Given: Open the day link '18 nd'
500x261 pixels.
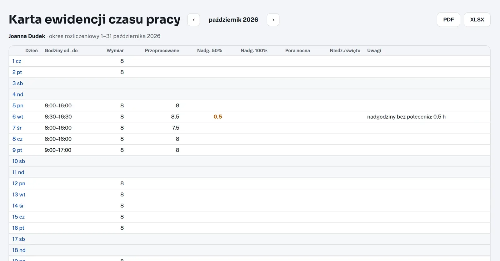Looking at the screenshot, I should [19, 250].
